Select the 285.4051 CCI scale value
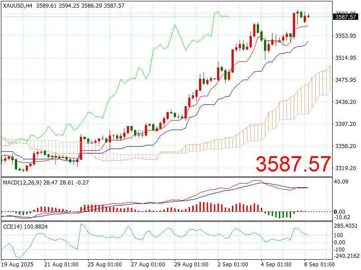361x270 pixels. (346, 226)
